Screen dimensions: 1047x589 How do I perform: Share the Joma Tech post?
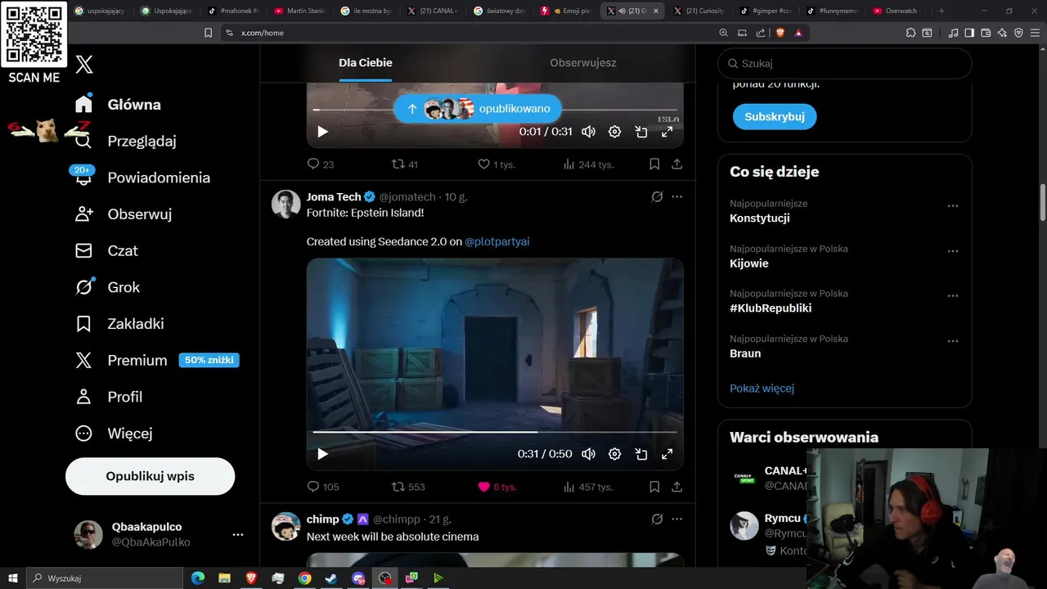(x=676, y=487)
